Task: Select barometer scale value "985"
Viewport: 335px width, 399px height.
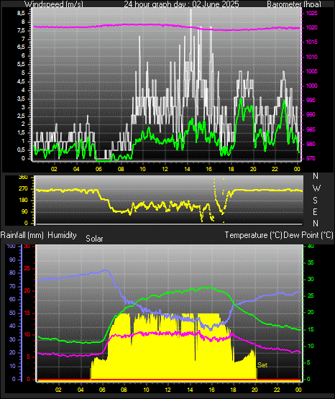Action: point(311,129)
